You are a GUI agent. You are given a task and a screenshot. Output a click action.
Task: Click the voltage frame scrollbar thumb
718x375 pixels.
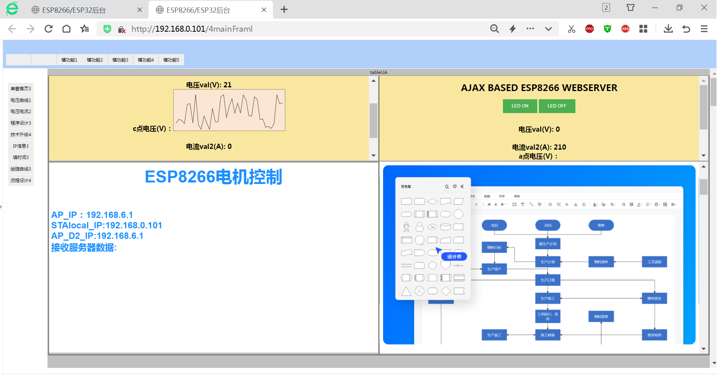pos(373,121)
